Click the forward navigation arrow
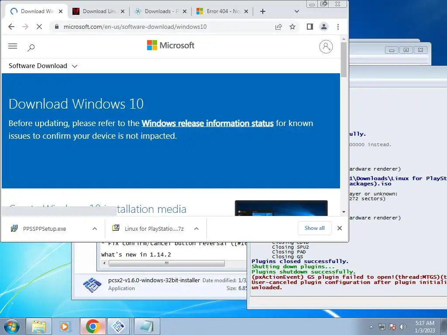Image resolution: width=447 pixels, height=335 pixels. (25, 27)
